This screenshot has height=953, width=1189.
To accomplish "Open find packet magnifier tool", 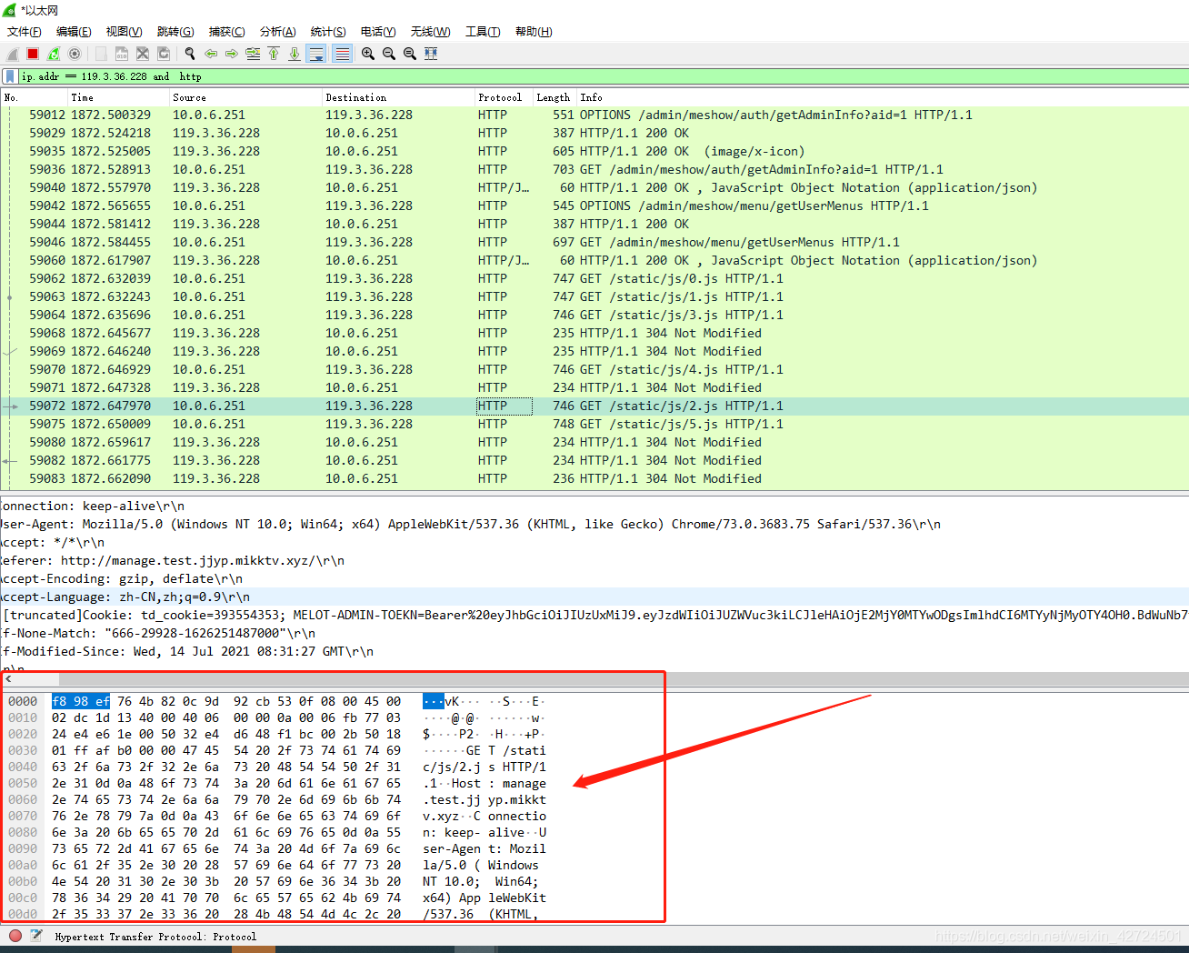I will (190, 55).
